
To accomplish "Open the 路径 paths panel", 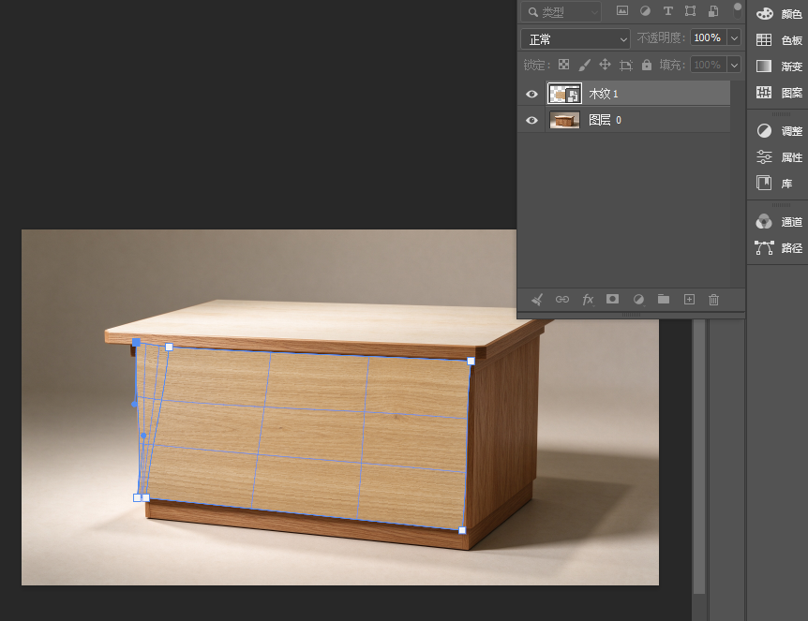I will coord(779,248).
